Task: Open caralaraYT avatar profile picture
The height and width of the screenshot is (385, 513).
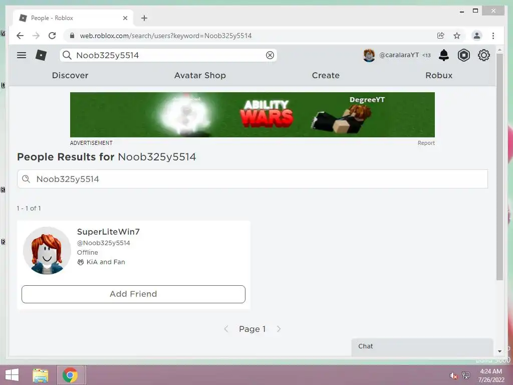Action: tap(369, 55)
